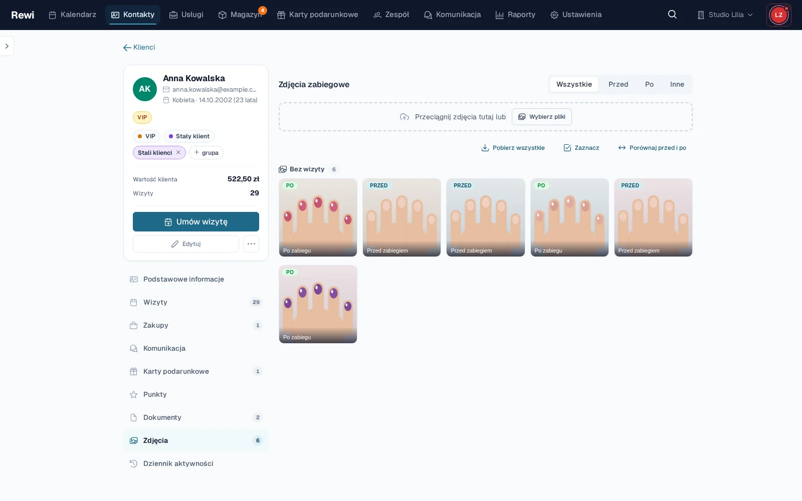The image size is (802, 501).
Task: Open Kalendarz in top navigation
Action: (x=73, y=15)
